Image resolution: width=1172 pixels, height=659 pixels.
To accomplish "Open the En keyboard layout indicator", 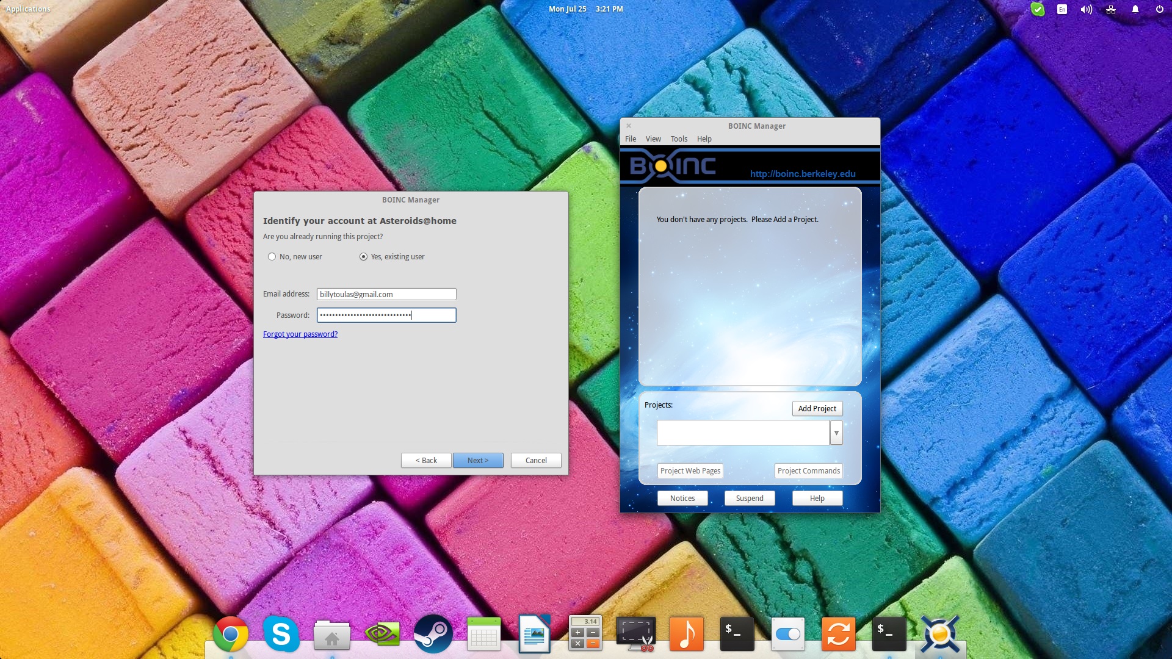I will tap(1062, 9).
